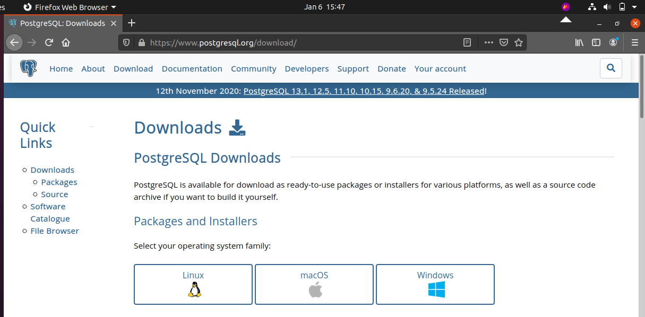
Task: Open the Documentation nav menu item
Action: tap(192, 69)
